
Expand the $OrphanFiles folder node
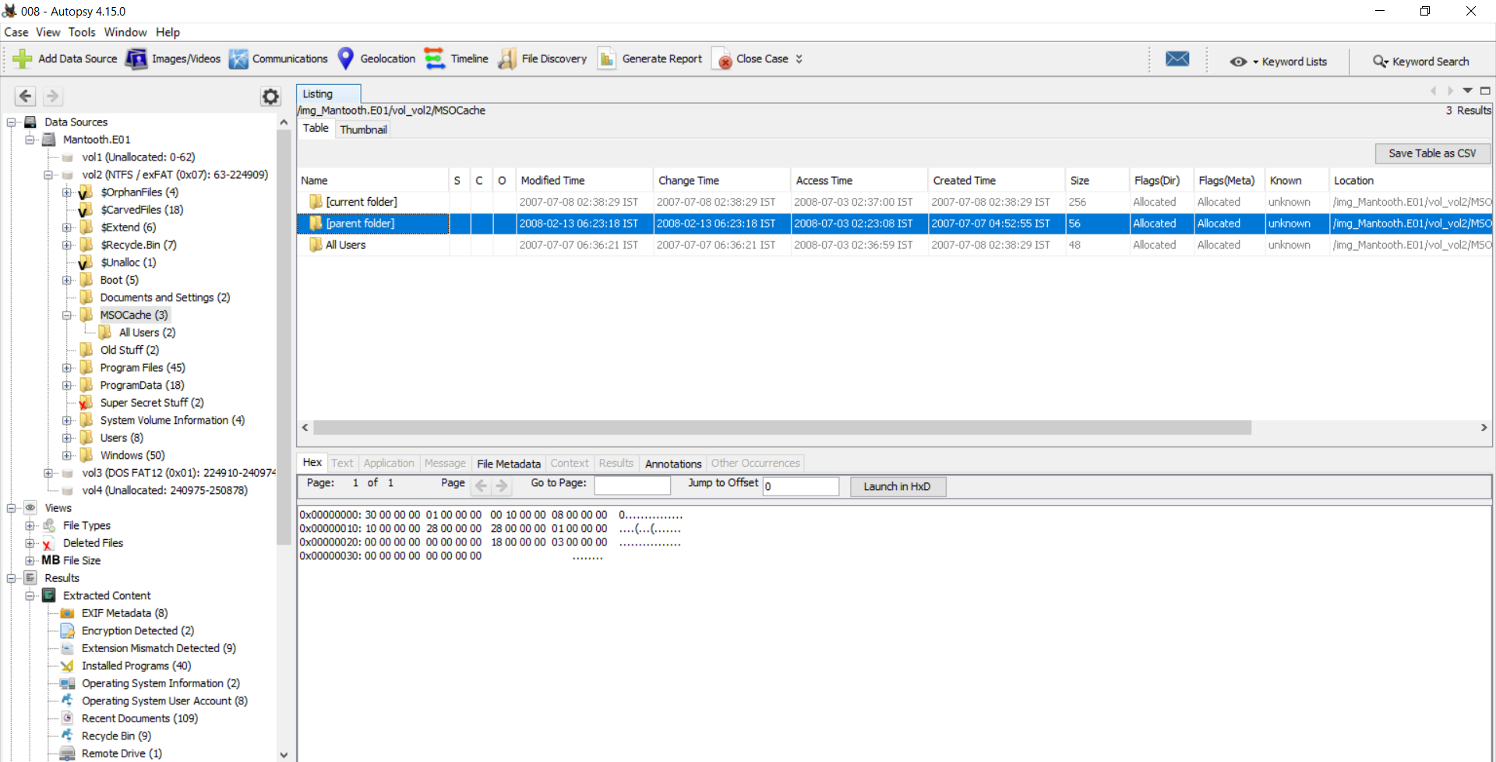click(67, 192)
